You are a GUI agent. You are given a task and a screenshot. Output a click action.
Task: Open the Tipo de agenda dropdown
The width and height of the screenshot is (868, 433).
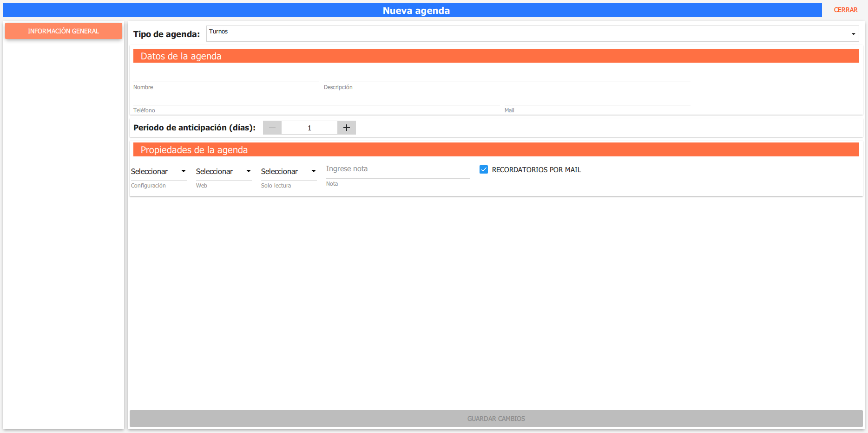pyautogui.click(x=532, y=33)
